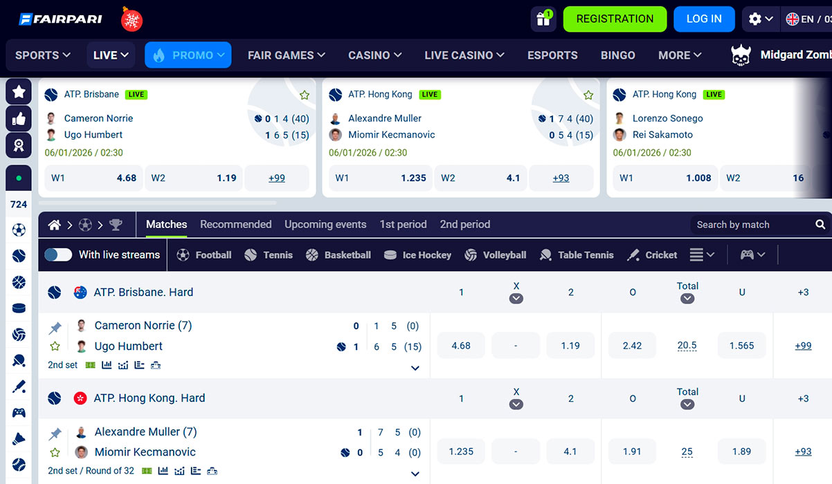Select the Football sport icon in sidebar
Screen dimensions: 832x484
tap(18, 230)
